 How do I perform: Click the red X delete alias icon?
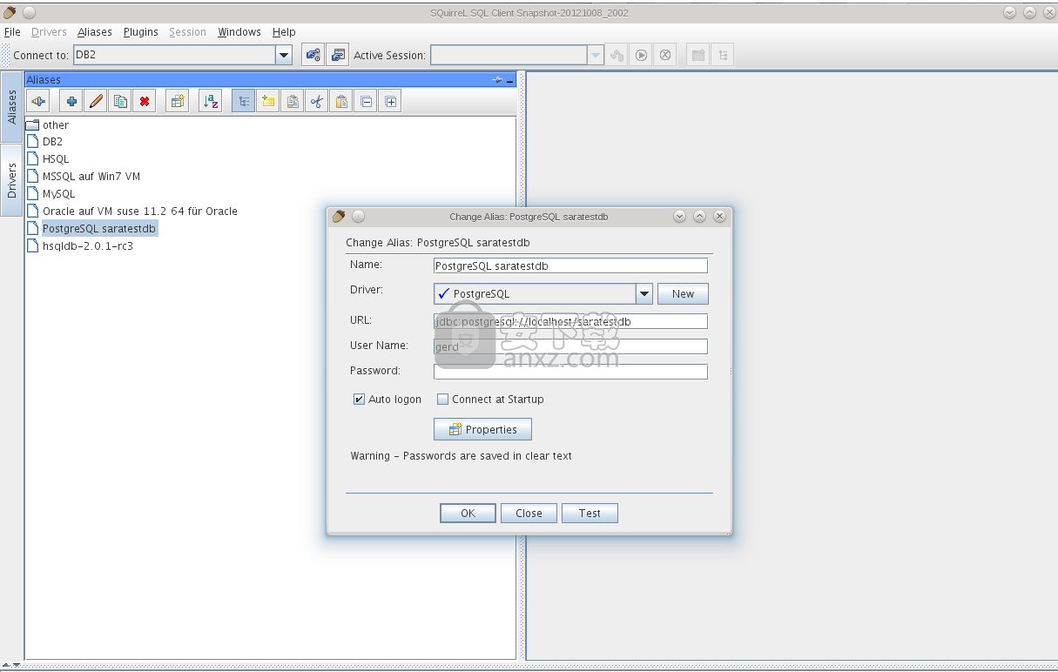click(x=145, y=102)
